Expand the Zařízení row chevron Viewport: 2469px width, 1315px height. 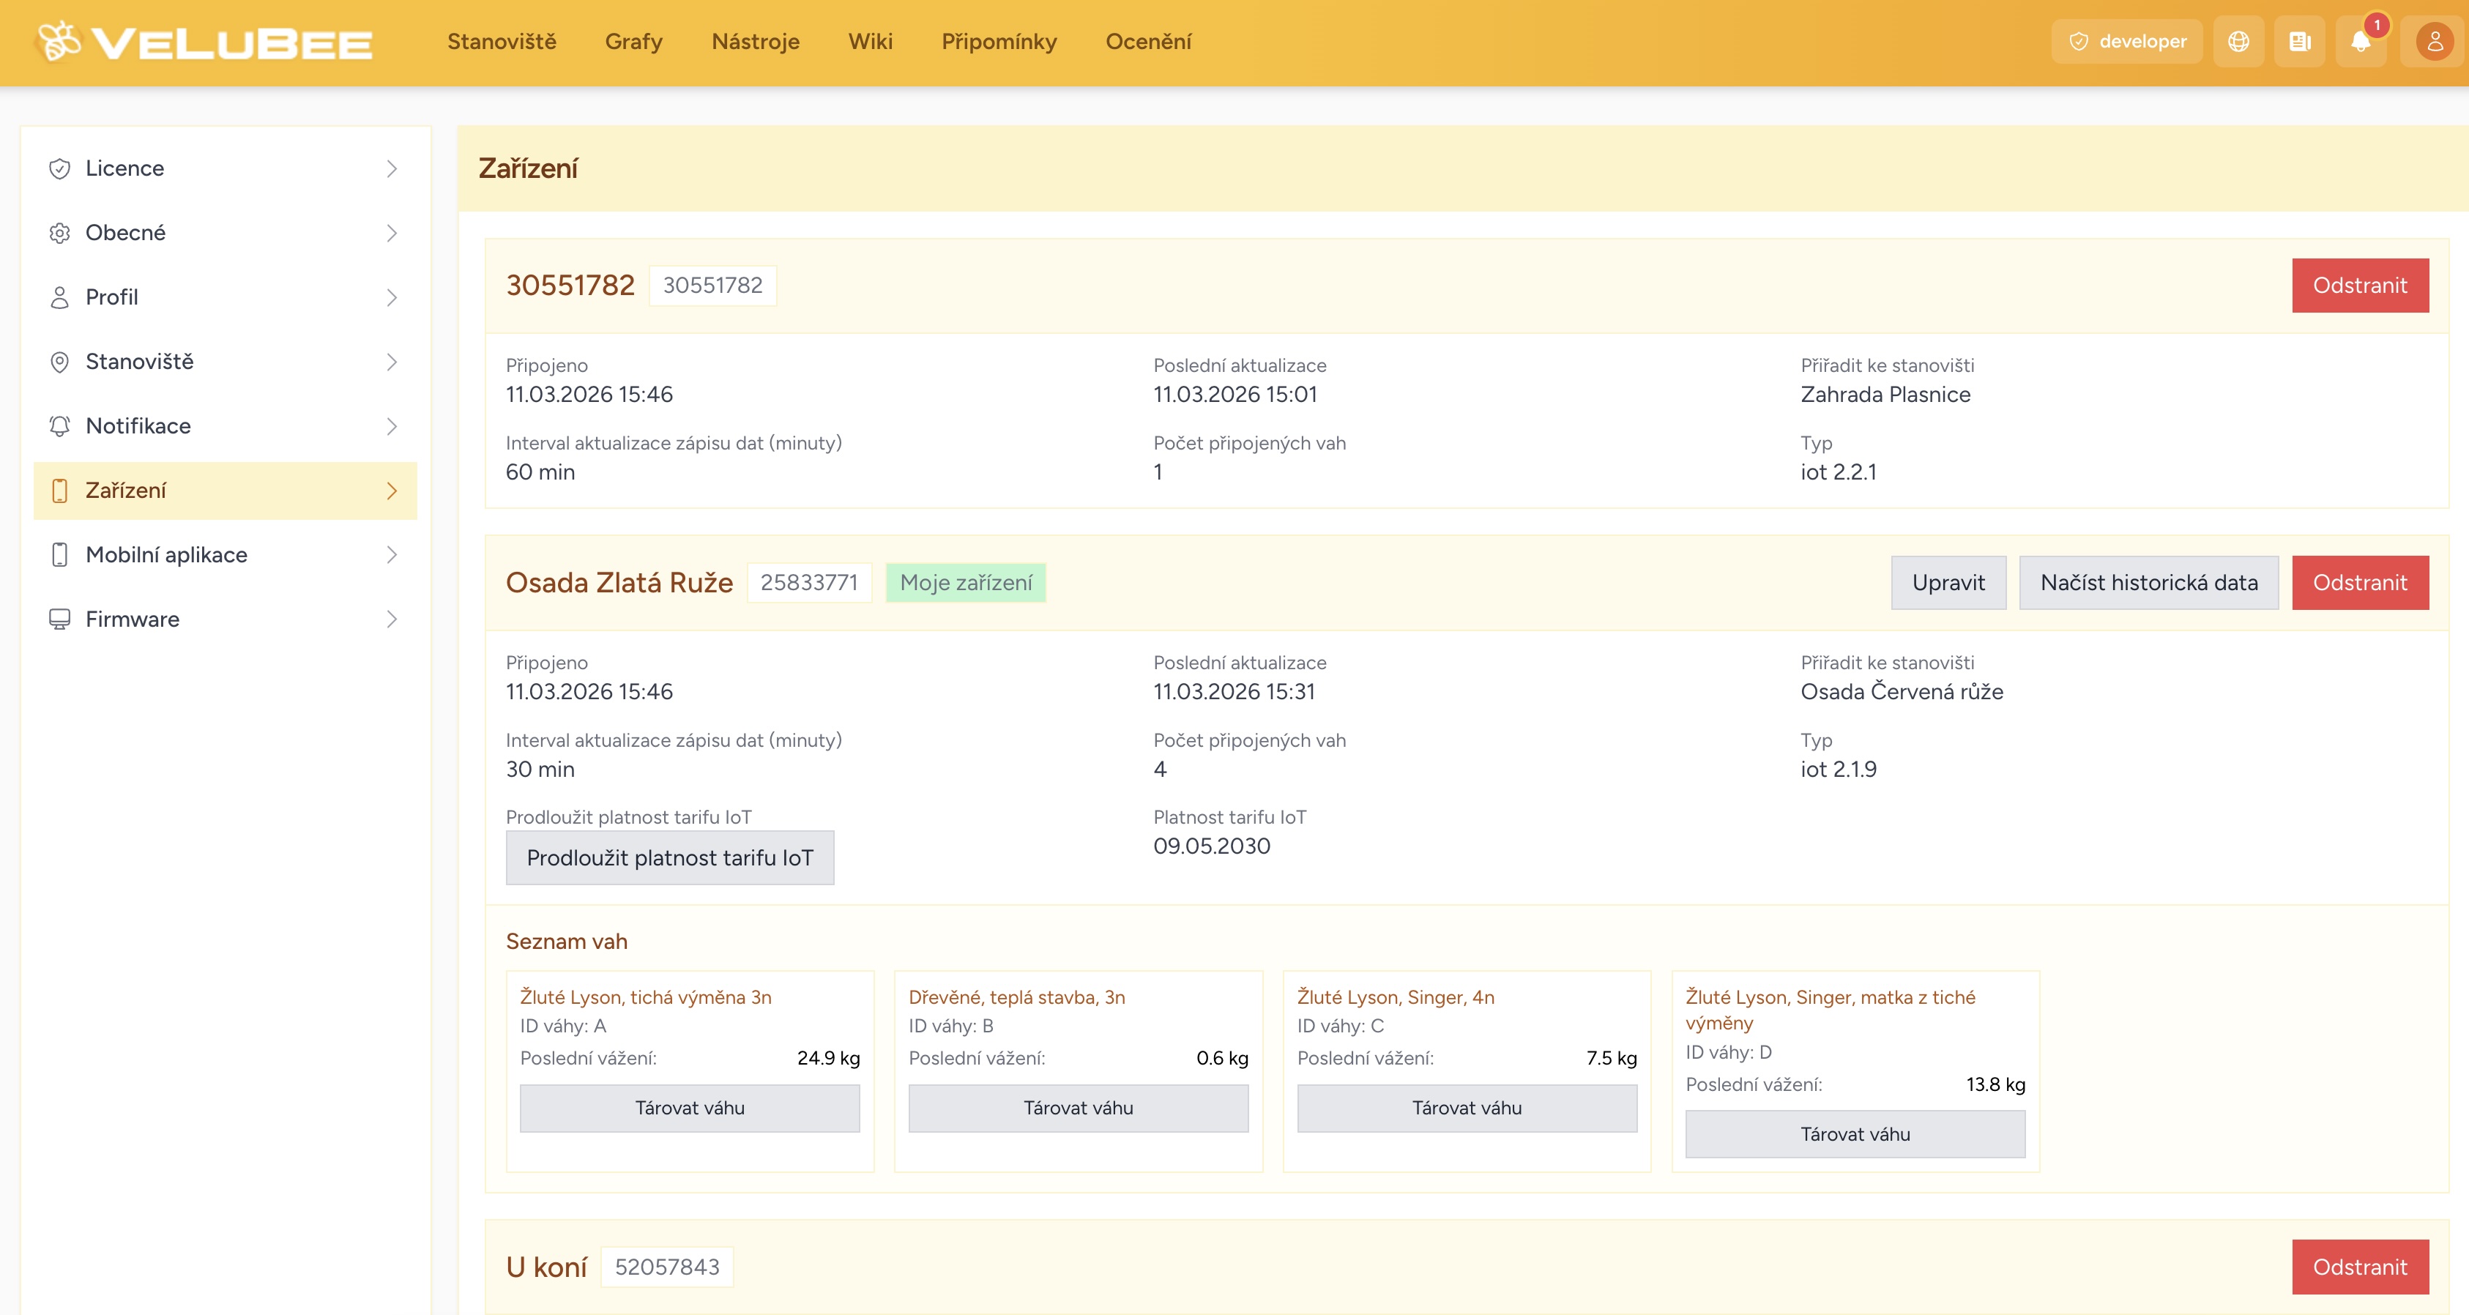pos(391,491)
